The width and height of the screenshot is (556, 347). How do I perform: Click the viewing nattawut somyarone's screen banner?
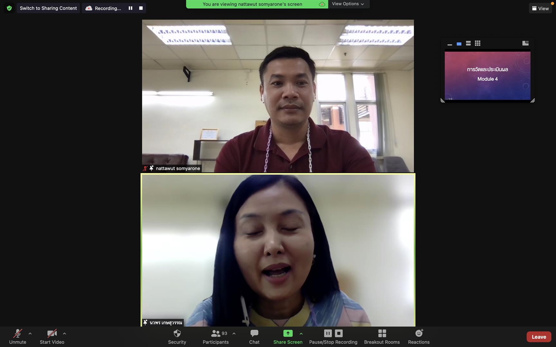pos(257,4)
